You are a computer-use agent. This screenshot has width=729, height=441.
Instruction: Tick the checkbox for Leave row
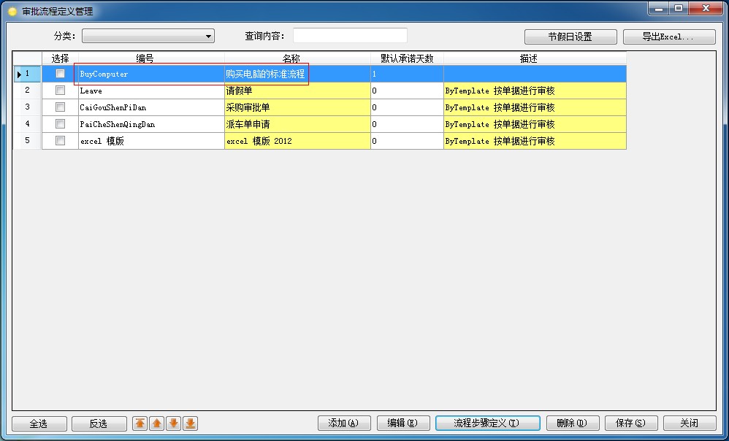point(60,90)
